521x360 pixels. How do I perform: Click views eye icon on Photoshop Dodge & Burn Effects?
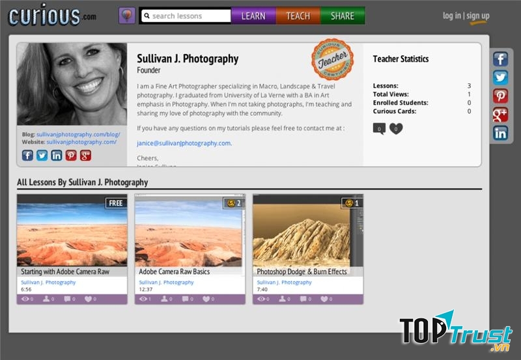click(x=261, y=299)
